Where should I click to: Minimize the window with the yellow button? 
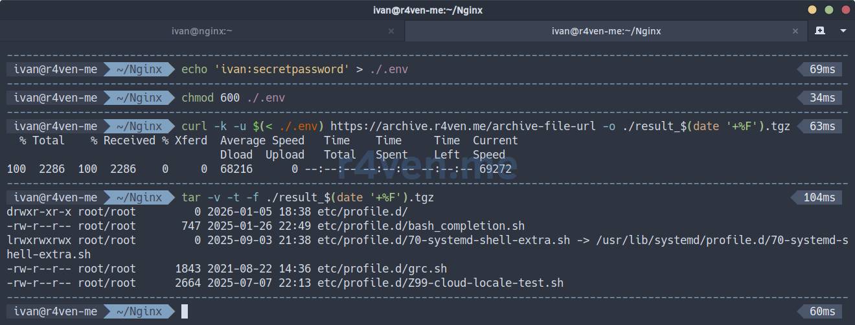[x=812, y=10]
